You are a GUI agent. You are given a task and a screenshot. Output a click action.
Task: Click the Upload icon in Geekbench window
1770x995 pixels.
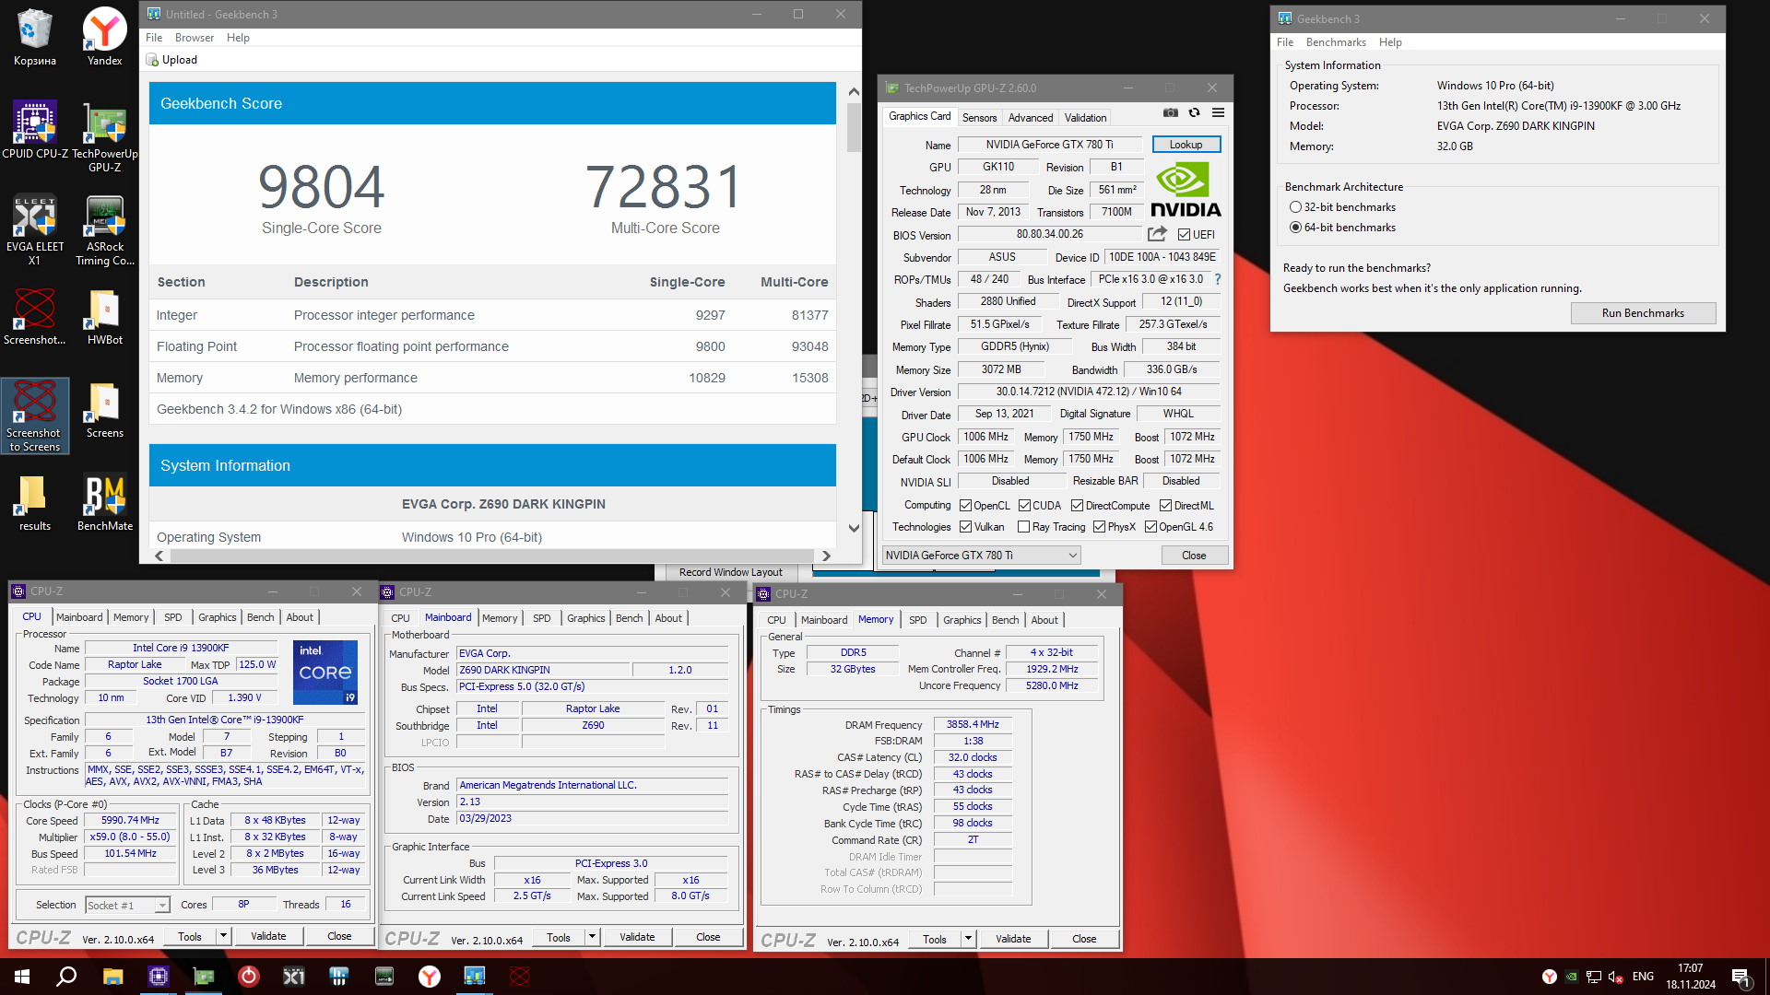(x=152, y=60)
